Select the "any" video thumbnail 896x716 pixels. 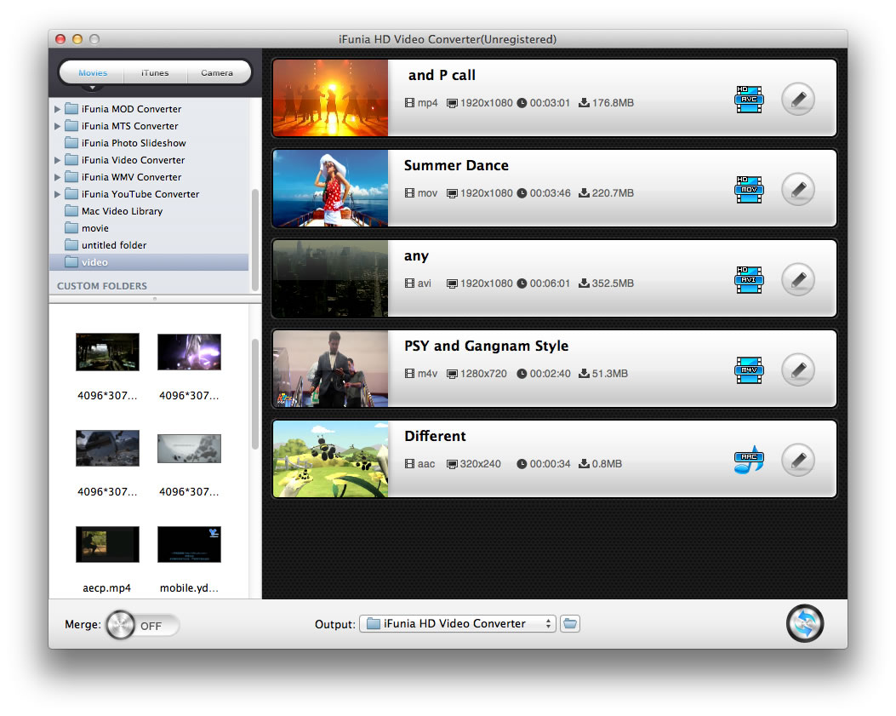[330, 278]
